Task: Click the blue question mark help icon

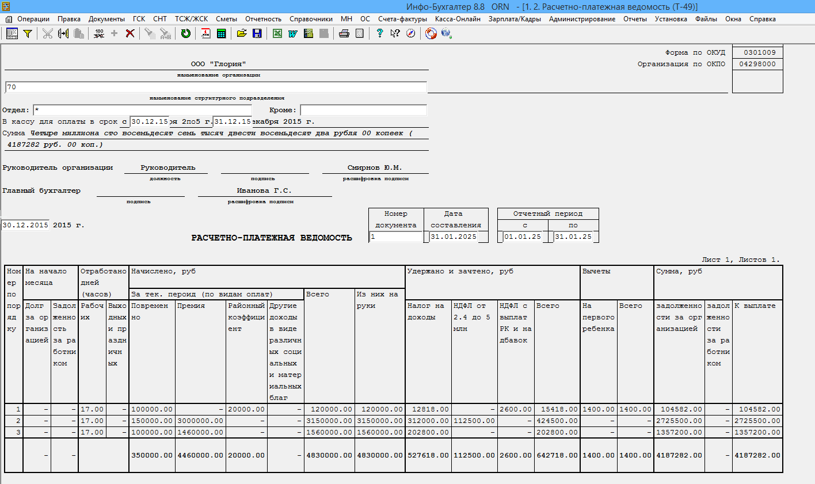Action: 379,33
